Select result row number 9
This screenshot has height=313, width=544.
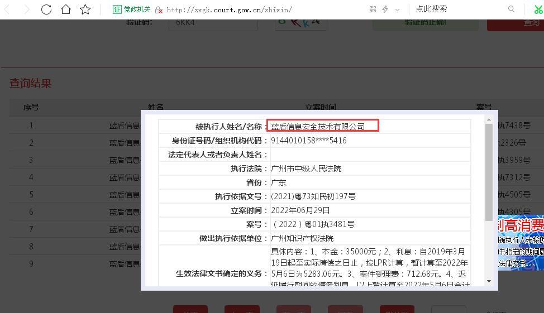31,264
